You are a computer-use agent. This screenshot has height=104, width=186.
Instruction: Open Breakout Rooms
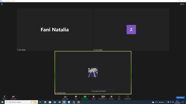click(103, 97)
